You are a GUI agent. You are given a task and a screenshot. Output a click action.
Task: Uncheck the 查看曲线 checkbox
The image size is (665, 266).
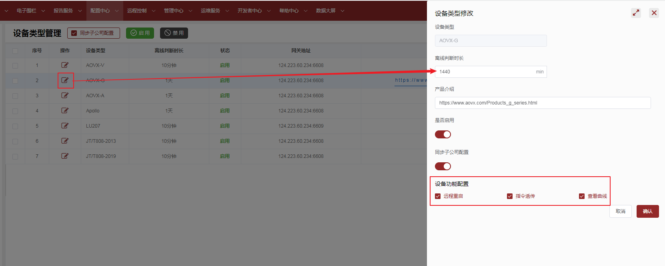[582, 196]
